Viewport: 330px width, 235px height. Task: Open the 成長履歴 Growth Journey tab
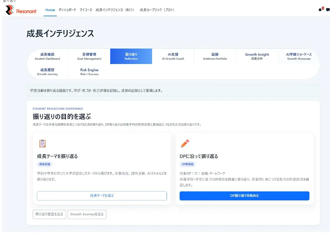[47, 72]
